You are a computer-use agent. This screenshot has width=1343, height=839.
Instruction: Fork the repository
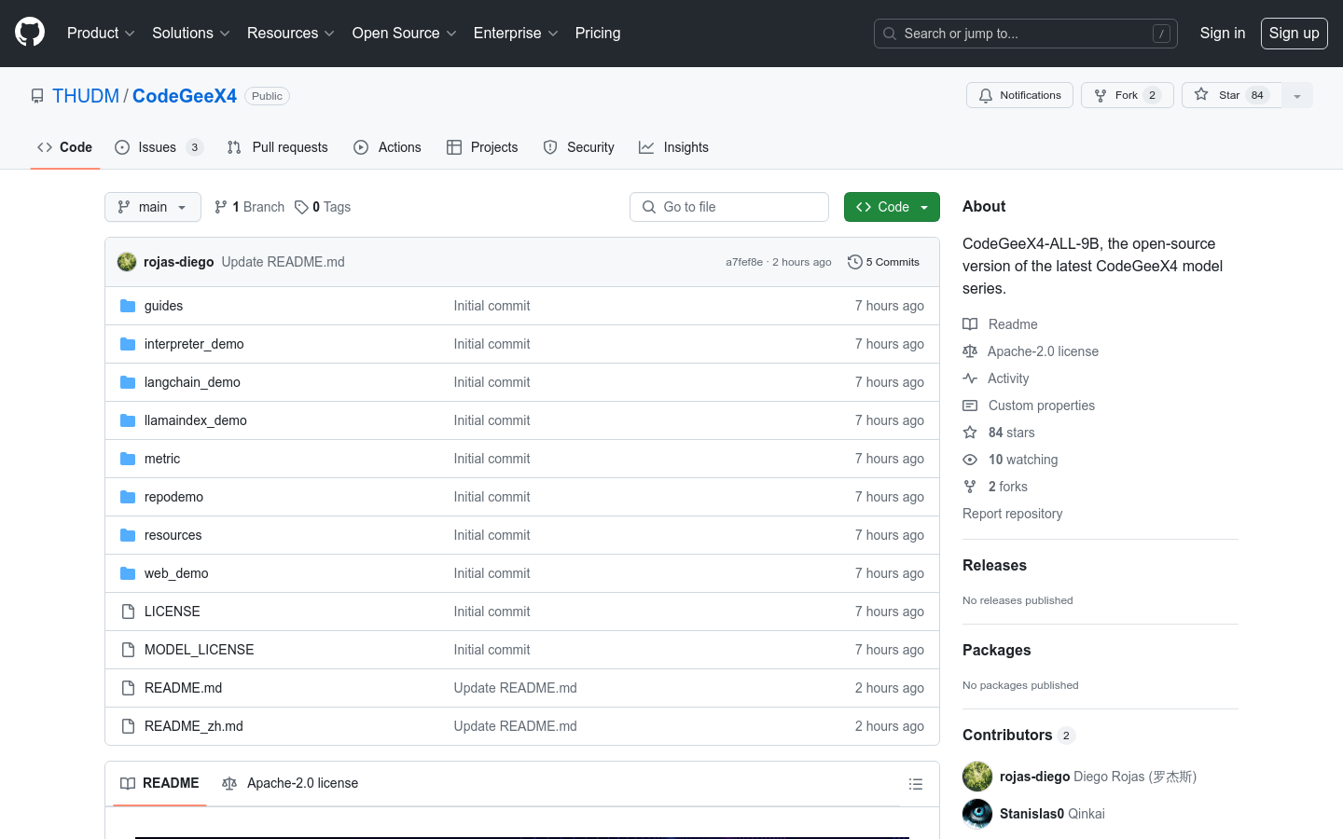coord(1127,95)
